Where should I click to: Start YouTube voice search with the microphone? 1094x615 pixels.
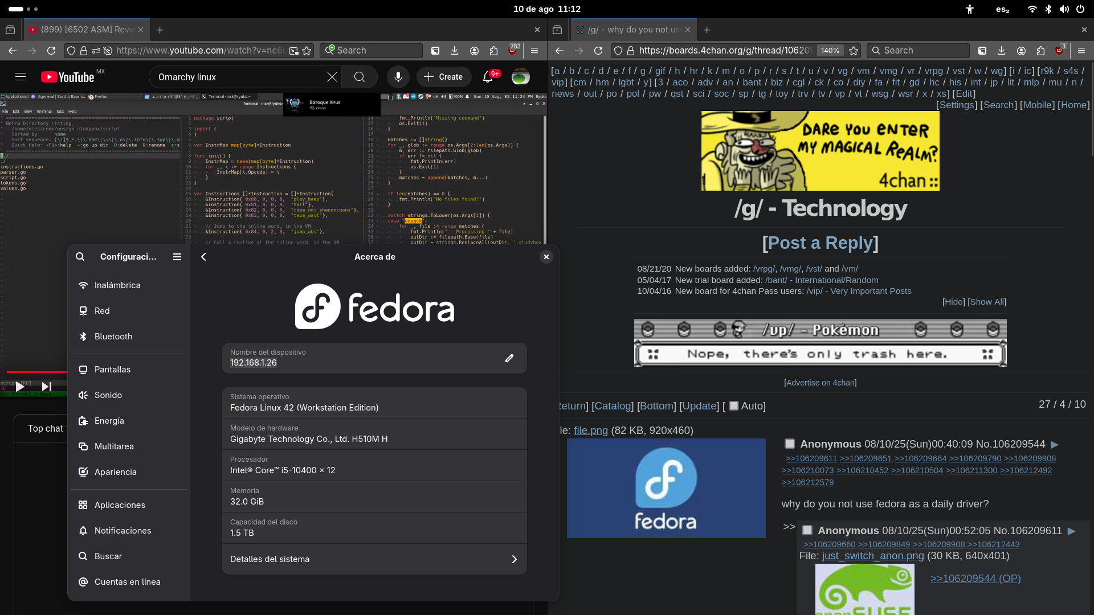coord(398,77)
